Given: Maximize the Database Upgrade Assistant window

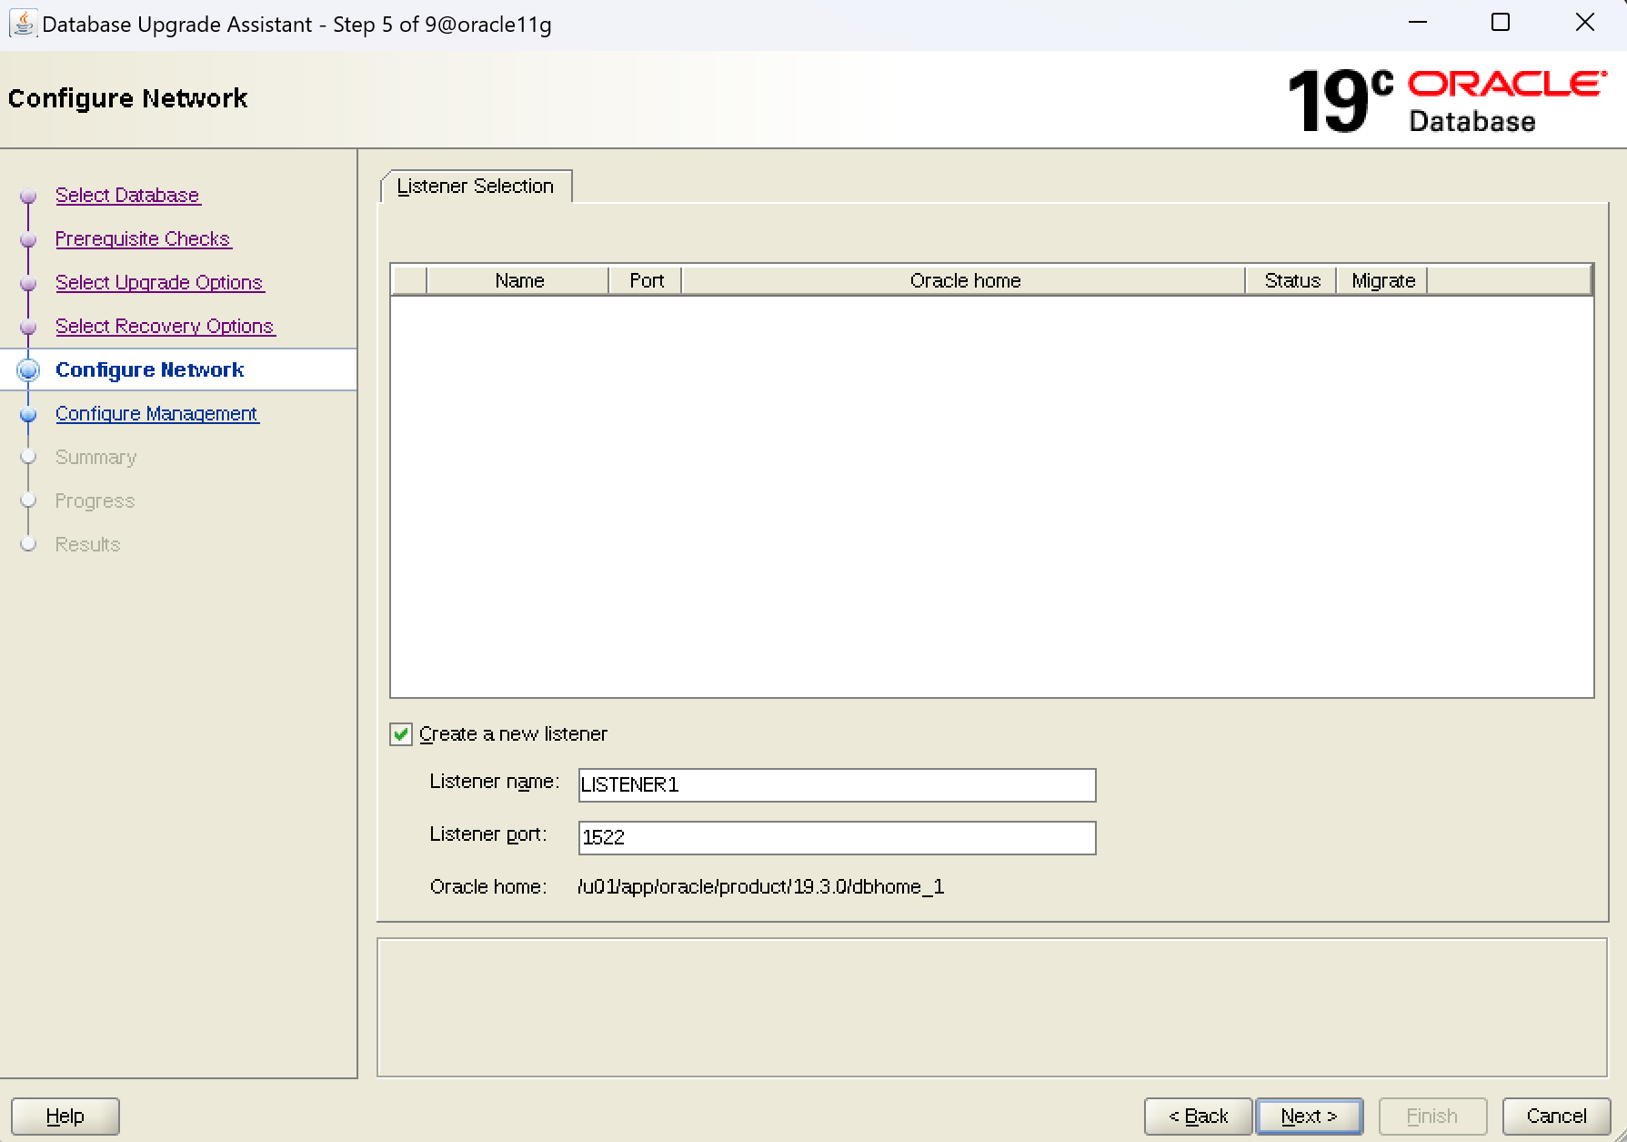Looking at the screenshot, I should tap(1501, 23).
